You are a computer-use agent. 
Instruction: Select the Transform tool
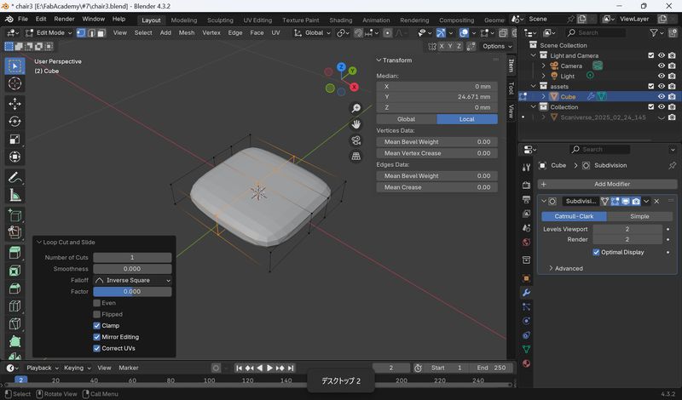14,157
